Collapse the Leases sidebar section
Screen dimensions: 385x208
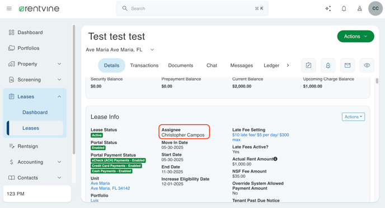coord(59,96)
